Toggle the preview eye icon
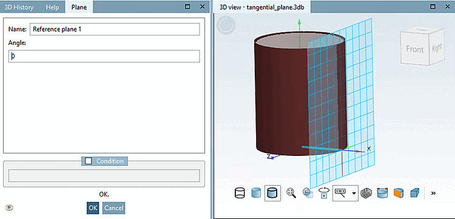This screenshot has height=219, width=455. [9, 207]
